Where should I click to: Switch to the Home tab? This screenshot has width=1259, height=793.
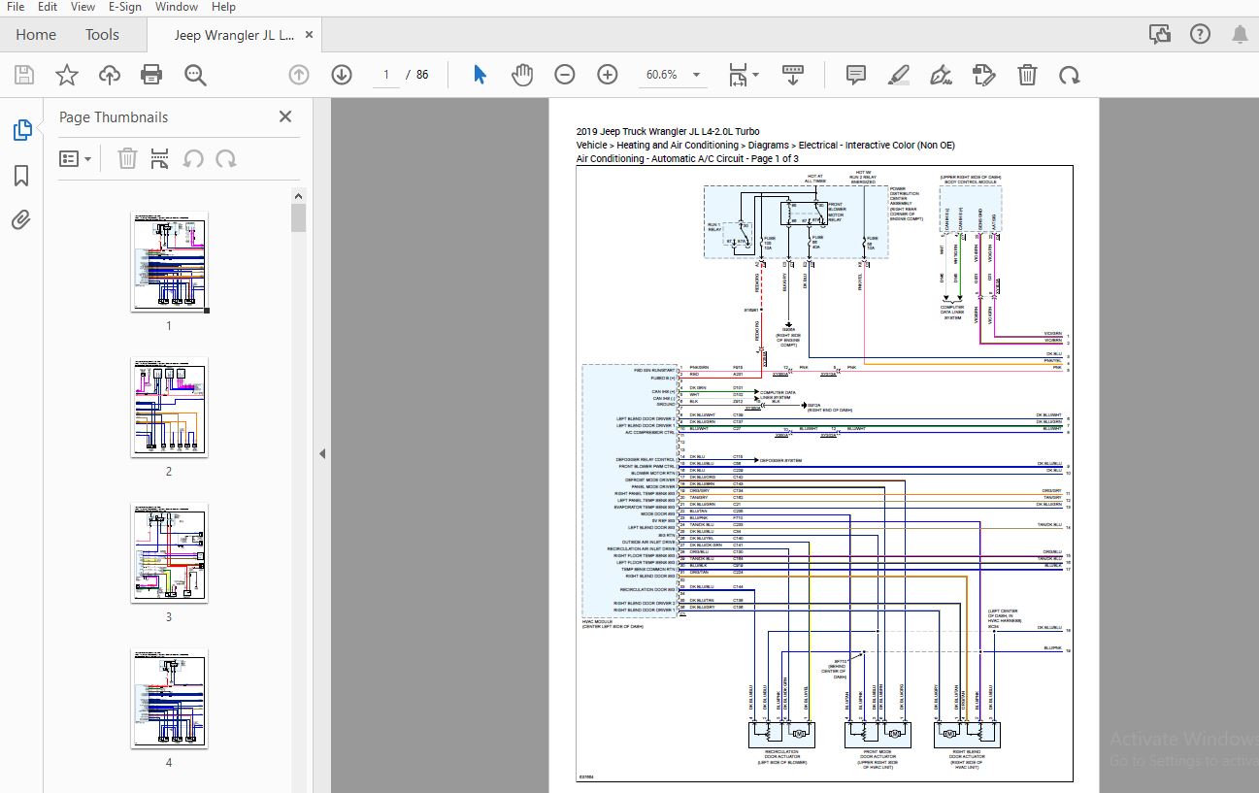[x=36, y=35]
